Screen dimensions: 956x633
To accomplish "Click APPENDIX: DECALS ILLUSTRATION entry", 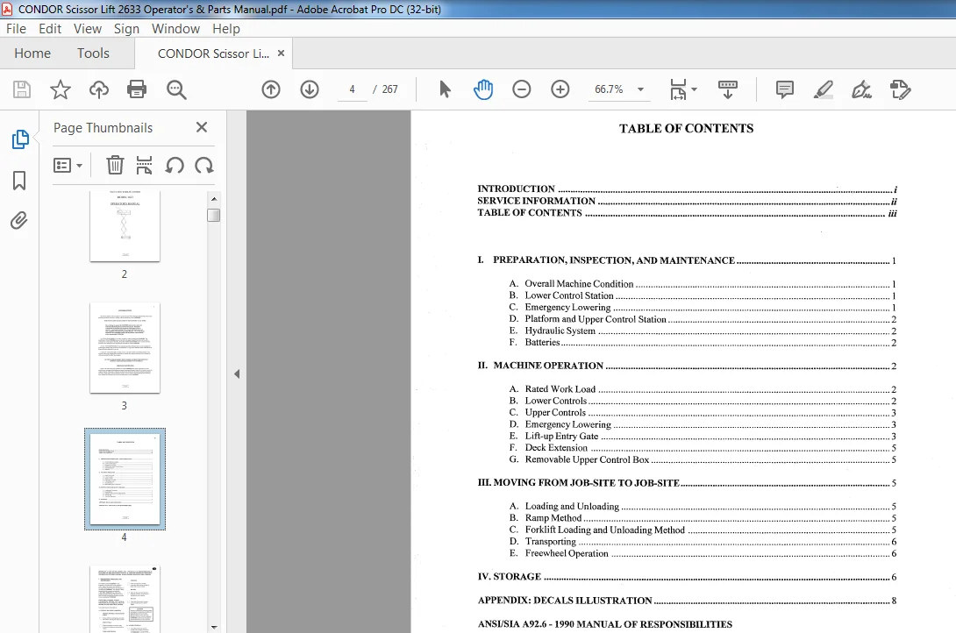I will pos(687,600).
